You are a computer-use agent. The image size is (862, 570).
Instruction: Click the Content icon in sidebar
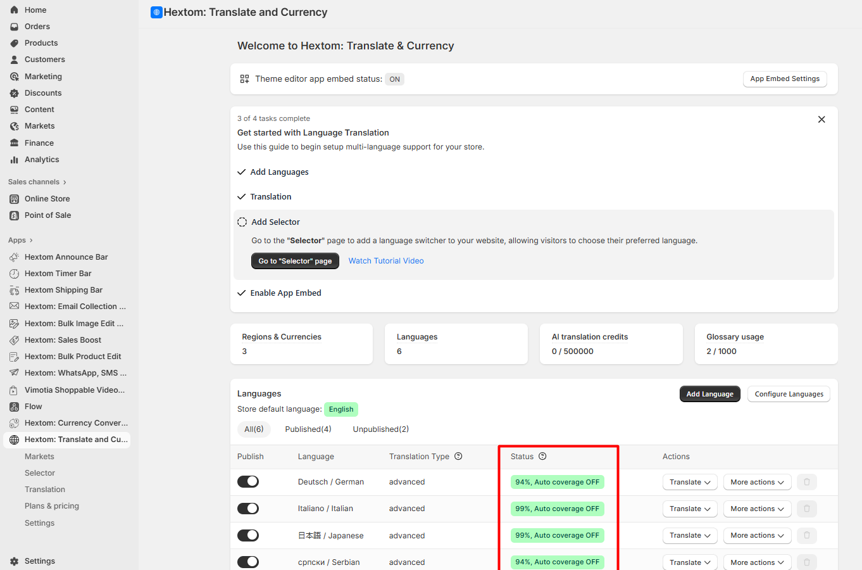tap(14, 110)
